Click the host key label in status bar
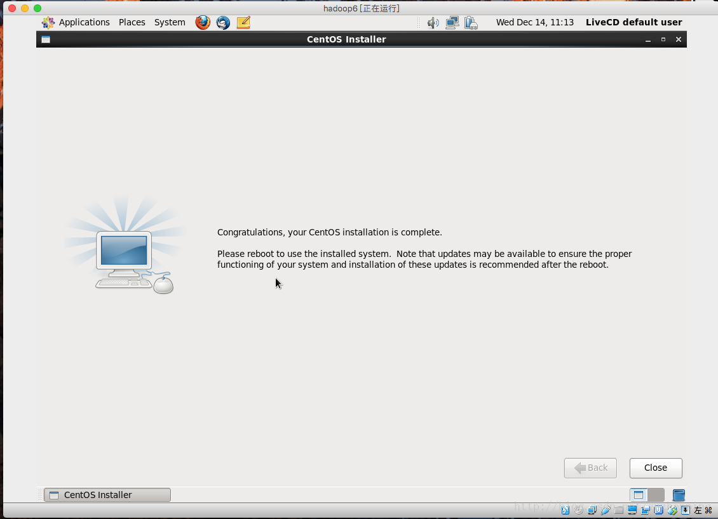Screen dimensions: 718x519 coord(703,510)
